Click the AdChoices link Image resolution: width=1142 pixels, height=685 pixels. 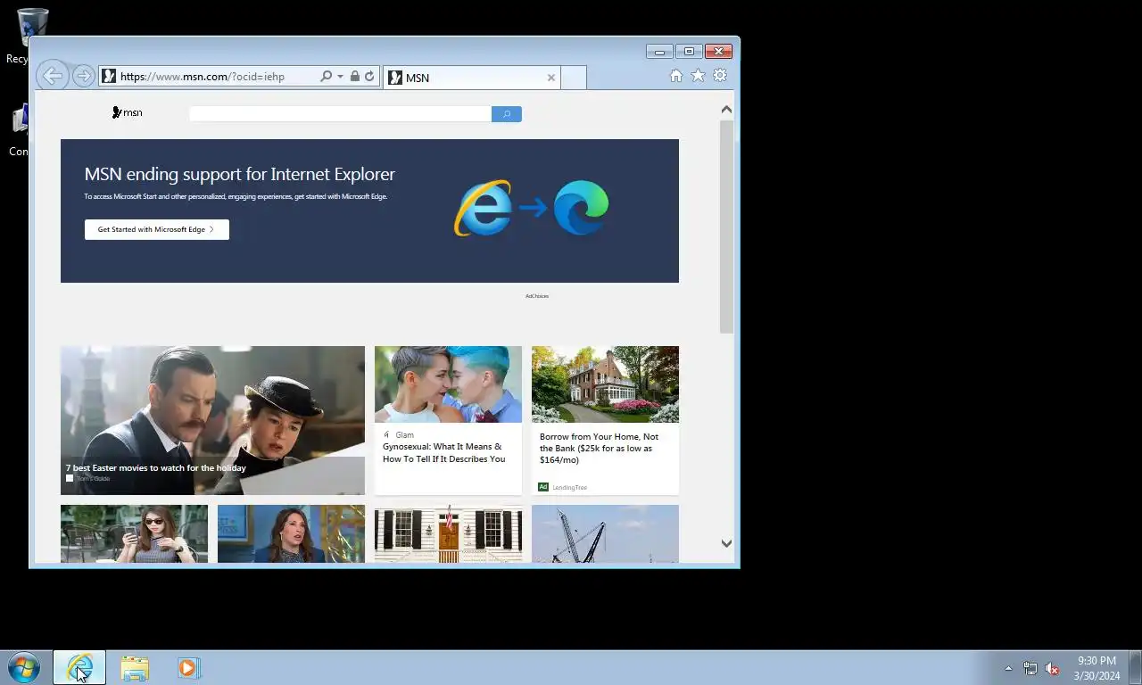[537, 296]
